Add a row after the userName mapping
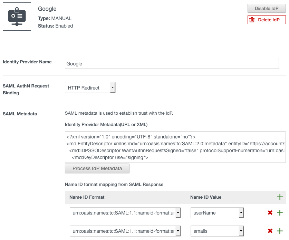The image size is (289, 240). (280, 213)
